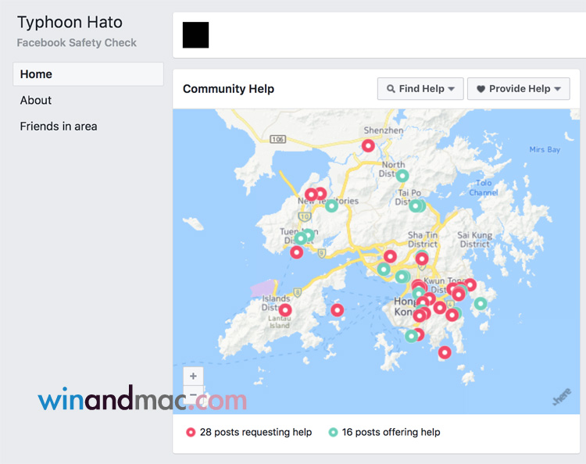Zoom in with the map plus button

coord(194,376)
